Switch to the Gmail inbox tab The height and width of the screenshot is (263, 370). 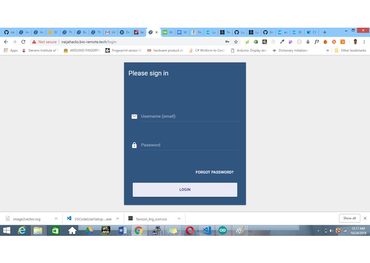pos(110,32)
